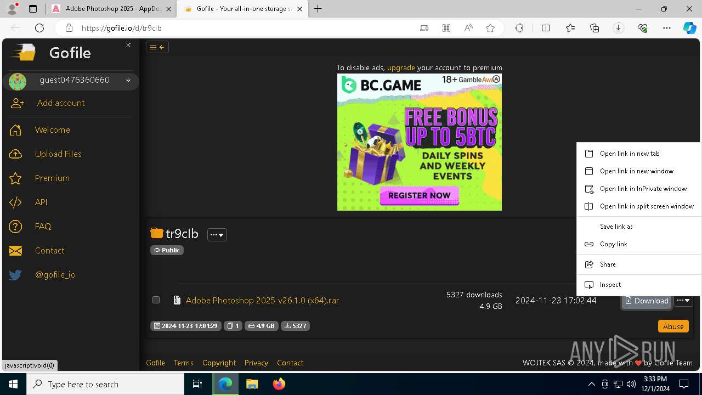Click the Upload Files cloud icon
Image resolution: width=702 pixels, height=395 pixels.
(x=15, y=154)
